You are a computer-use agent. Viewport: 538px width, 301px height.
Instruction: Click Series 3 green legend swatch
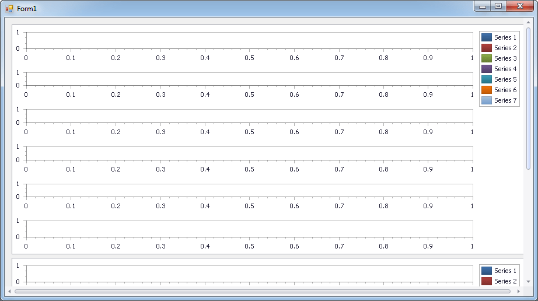487,58
